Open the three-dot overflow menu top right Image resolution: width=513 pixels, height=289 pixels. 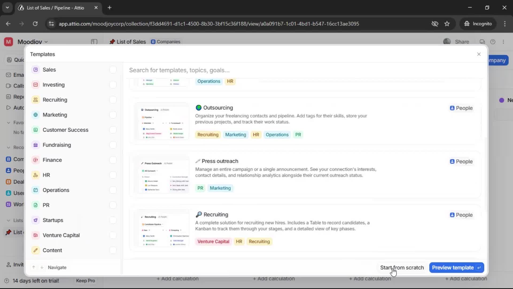(x=504, y=42)
